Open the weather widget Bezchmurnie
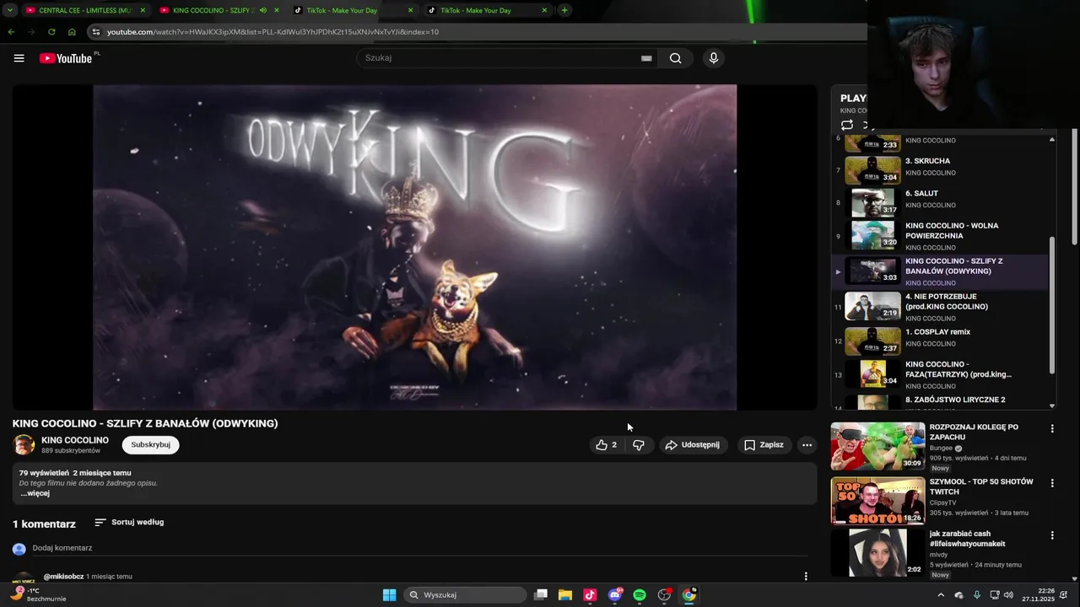This screenshot has height=607, width=1080. point(38,595)
